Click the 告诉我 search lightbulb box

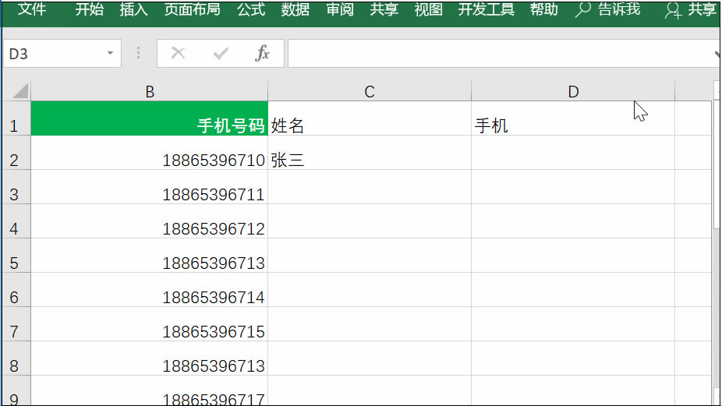tap(608, 9)
